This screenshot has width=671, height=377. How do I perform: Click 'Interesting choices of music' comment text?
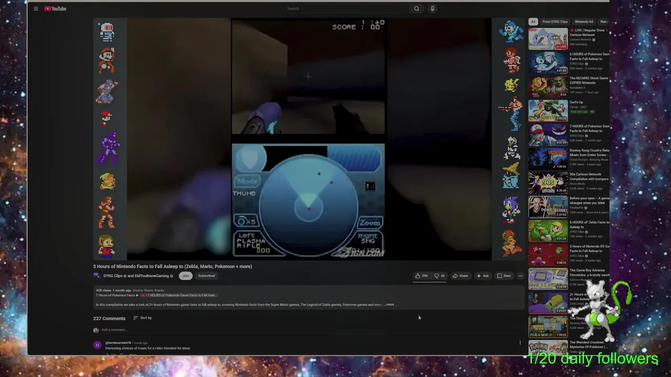tap(148, 348)
